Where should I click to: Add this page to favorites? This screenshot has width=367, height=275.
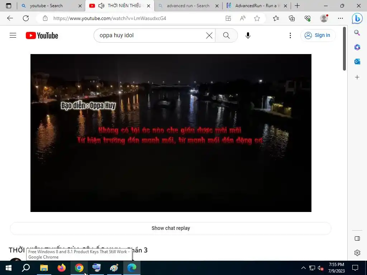pos(257,18)
